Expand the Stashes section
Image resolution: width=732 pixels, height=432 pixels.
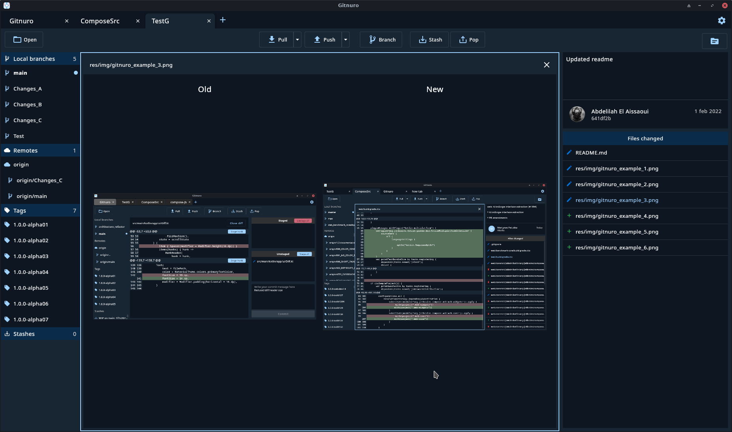click(40, 334)
